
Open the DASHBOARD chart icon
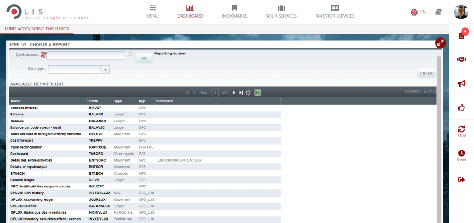190,8
